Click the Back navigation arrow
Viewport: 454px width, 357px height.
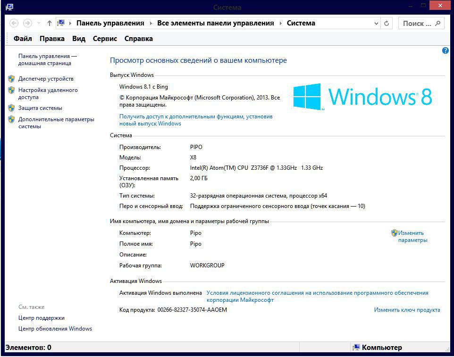click(14, 23)
